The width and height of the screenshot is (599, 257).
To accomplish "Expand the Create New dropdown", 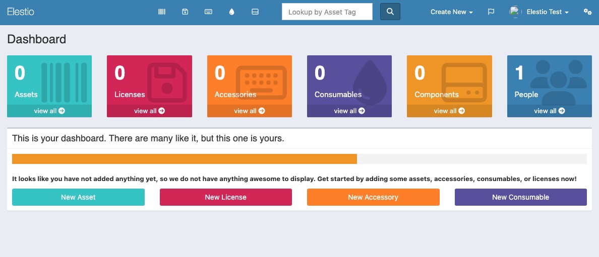I will coord(451,12).
